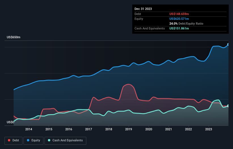Screen dimensions: 233x149
Task: Select the Cash endpoint marker at chart's right edge
Action: tap(228, 106)
